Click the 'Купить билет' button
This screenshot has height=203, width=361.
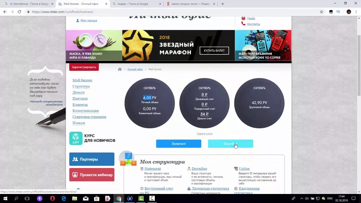(214, 51)
